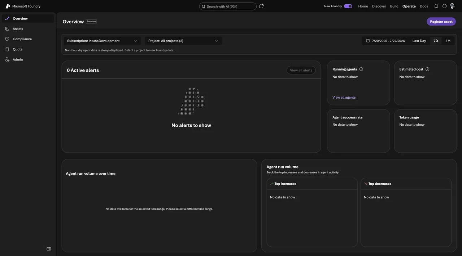The height and width of the screenshot is (256, 462).
Task: Open the user profile avatar
Action: pos(452,6)
